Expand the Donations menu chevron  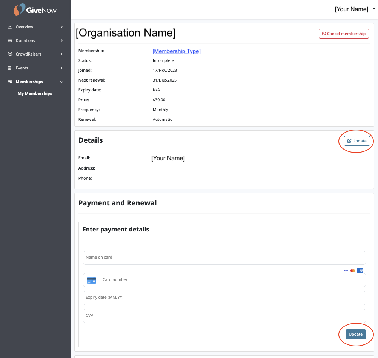click(x=61, y=40)
